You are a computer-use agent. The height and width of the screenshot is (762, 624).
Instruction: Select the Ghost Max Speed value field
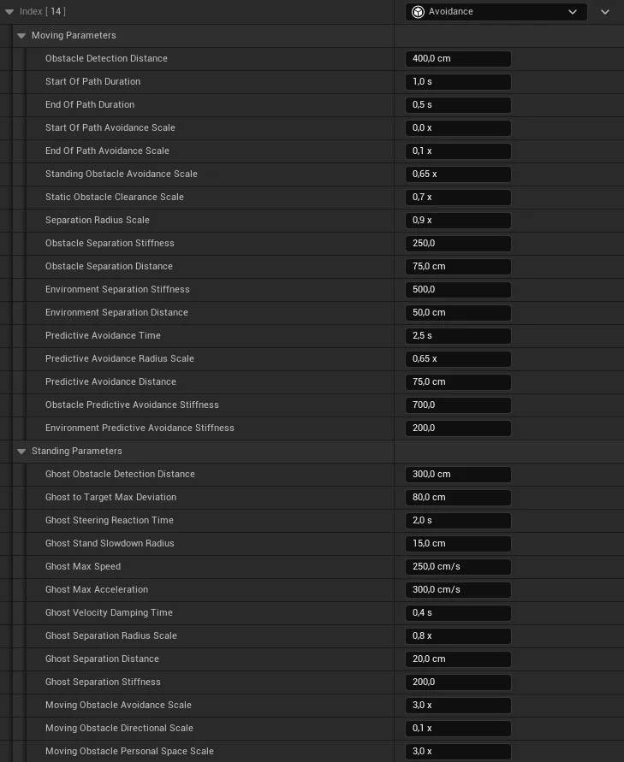click(457, 567)
